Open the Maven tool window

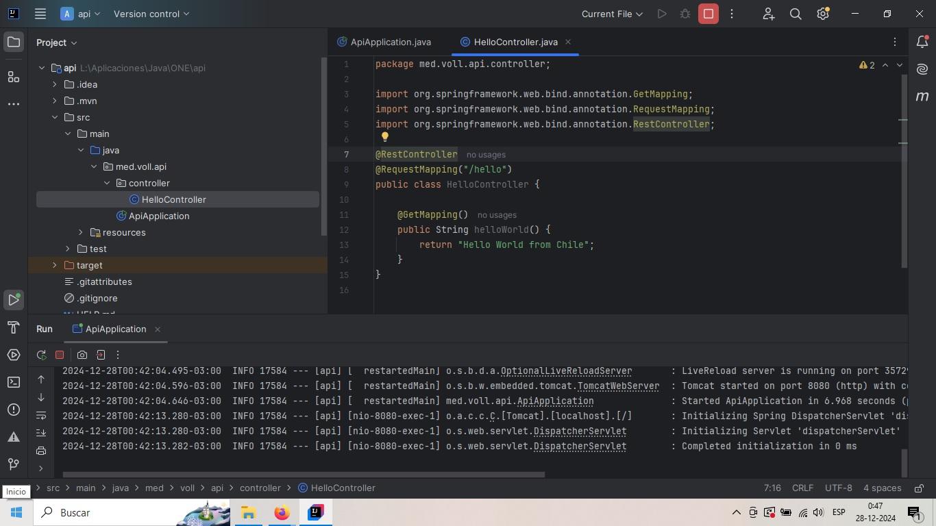tap(922, 97)
